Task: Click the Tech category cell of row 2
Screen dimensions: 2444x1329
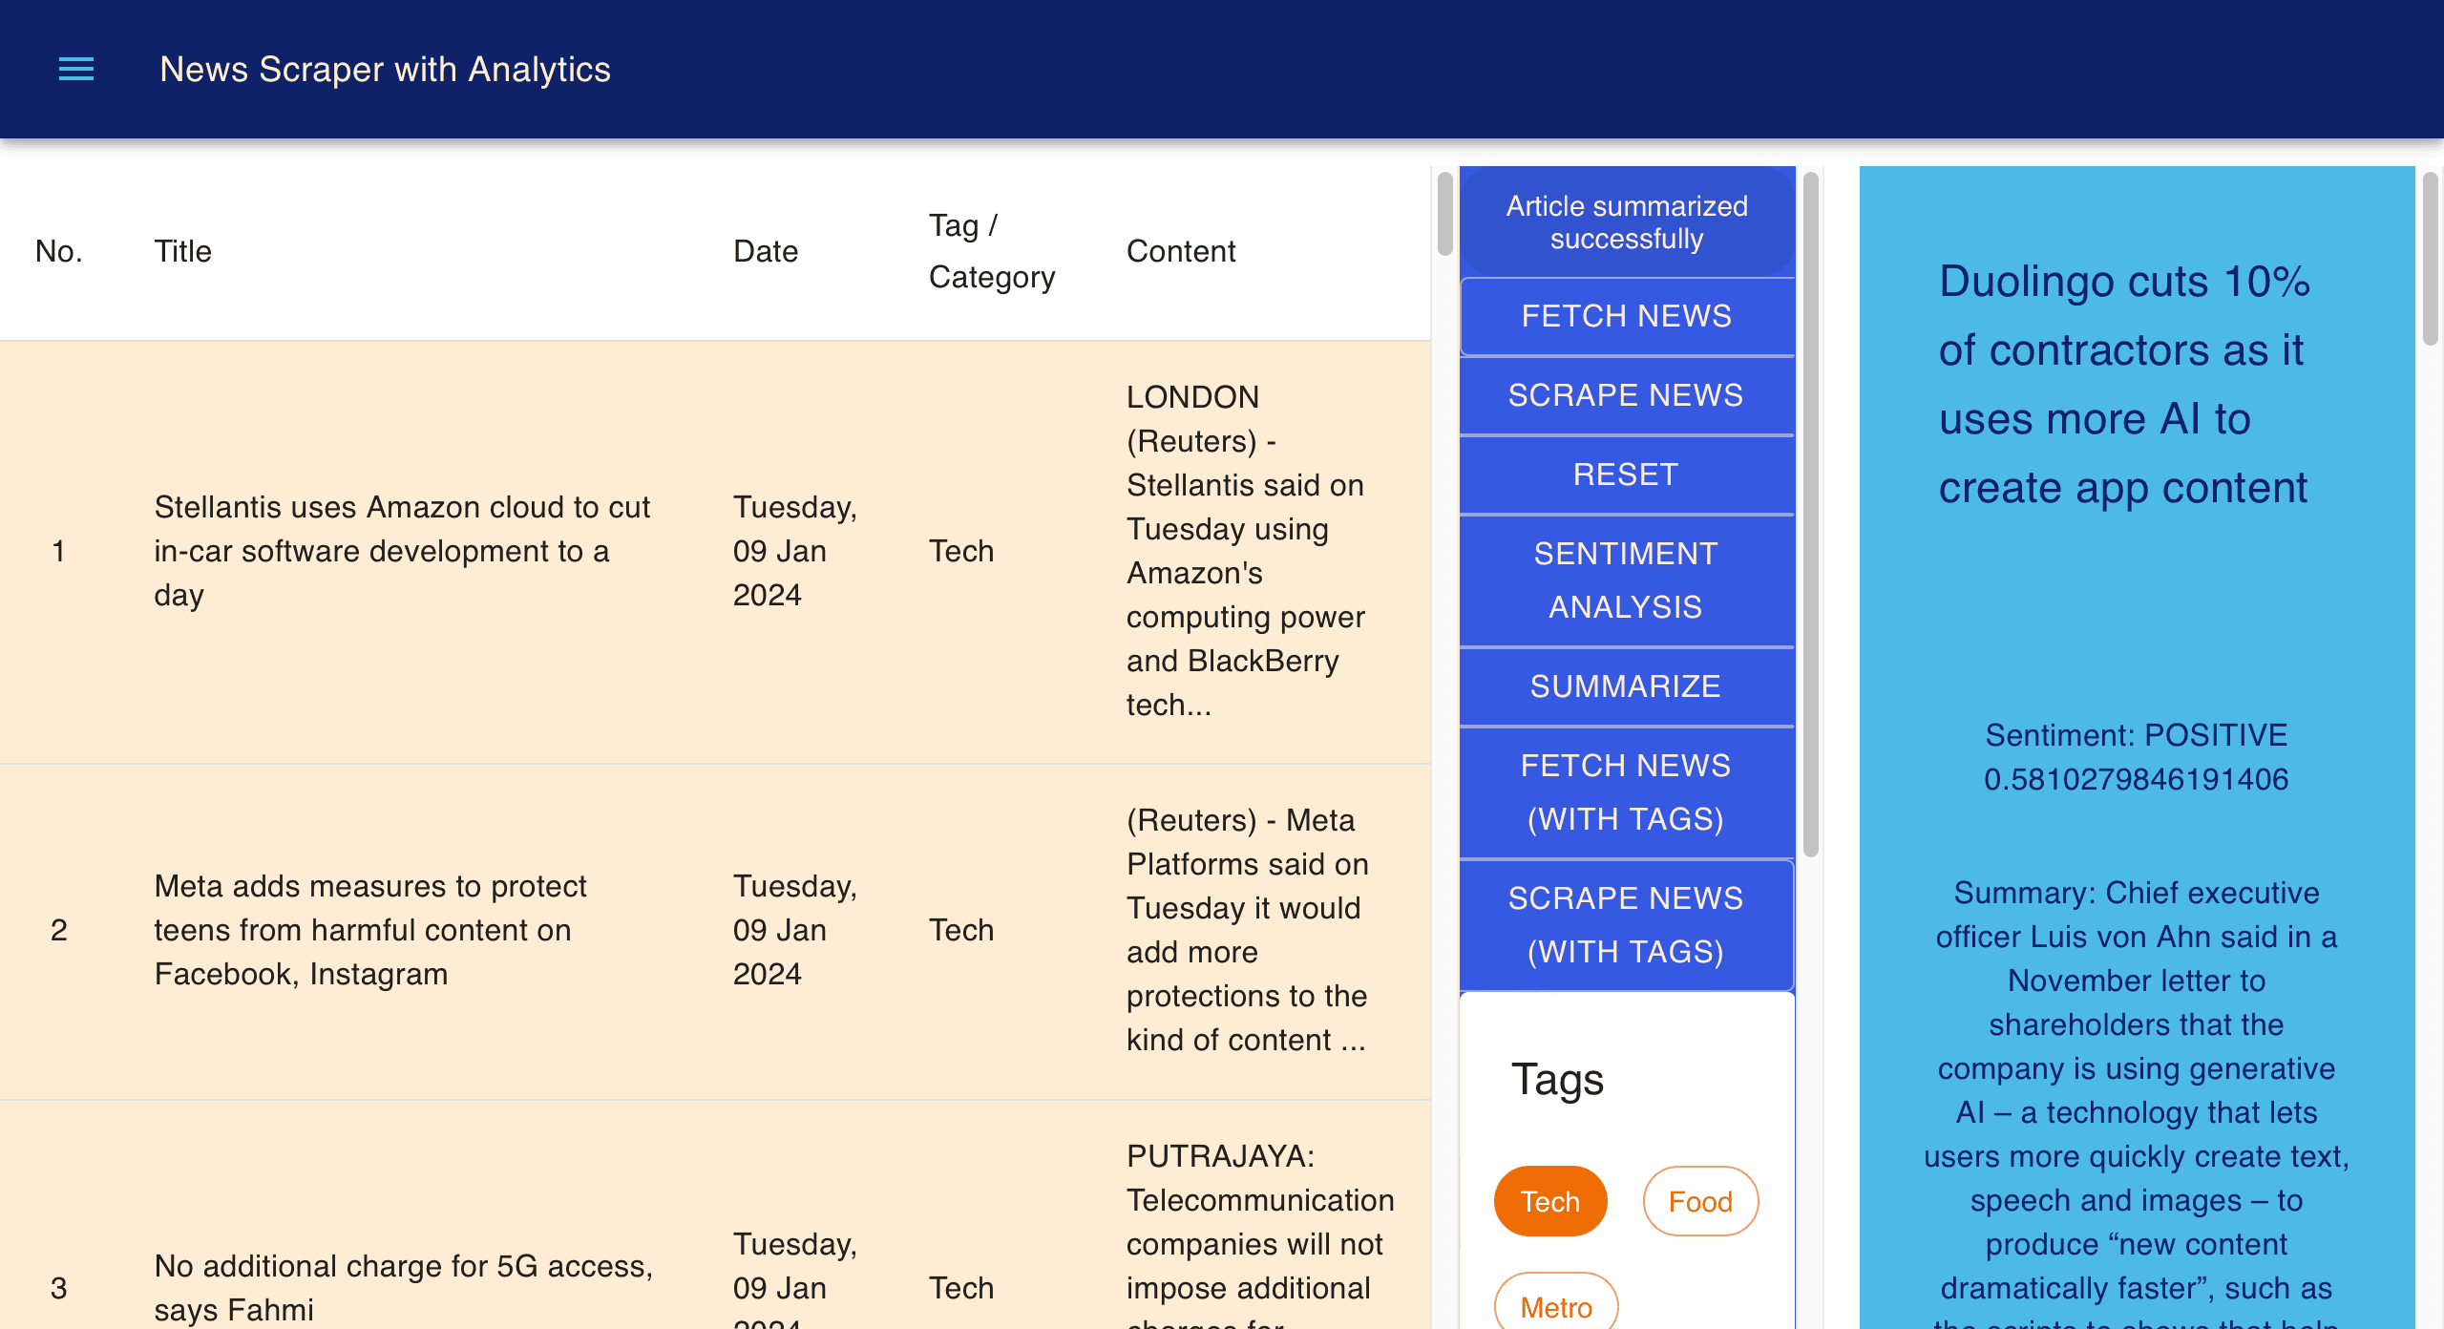Action: point(961,930)
